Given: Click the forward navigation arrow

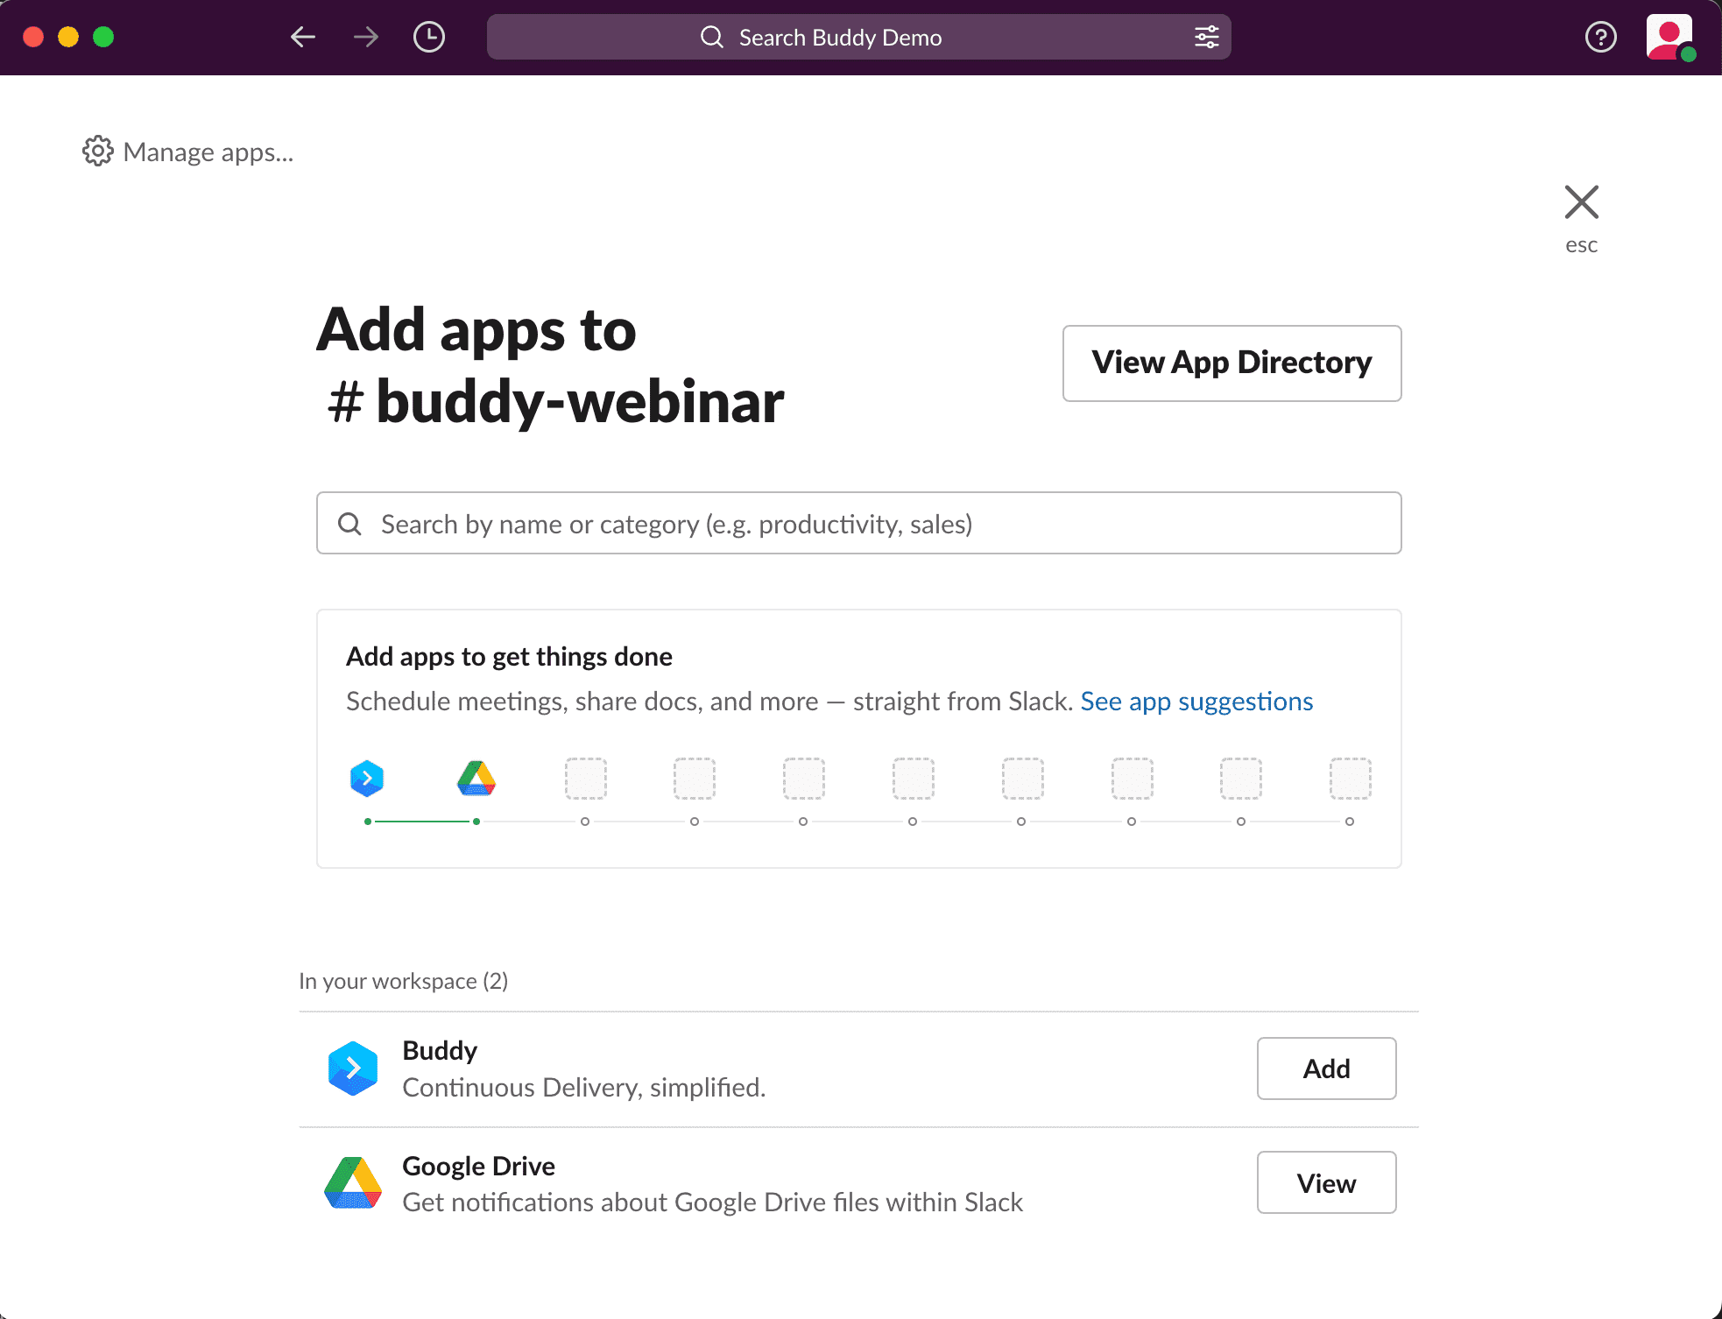Looking at the screenshot, I should 366,38.
